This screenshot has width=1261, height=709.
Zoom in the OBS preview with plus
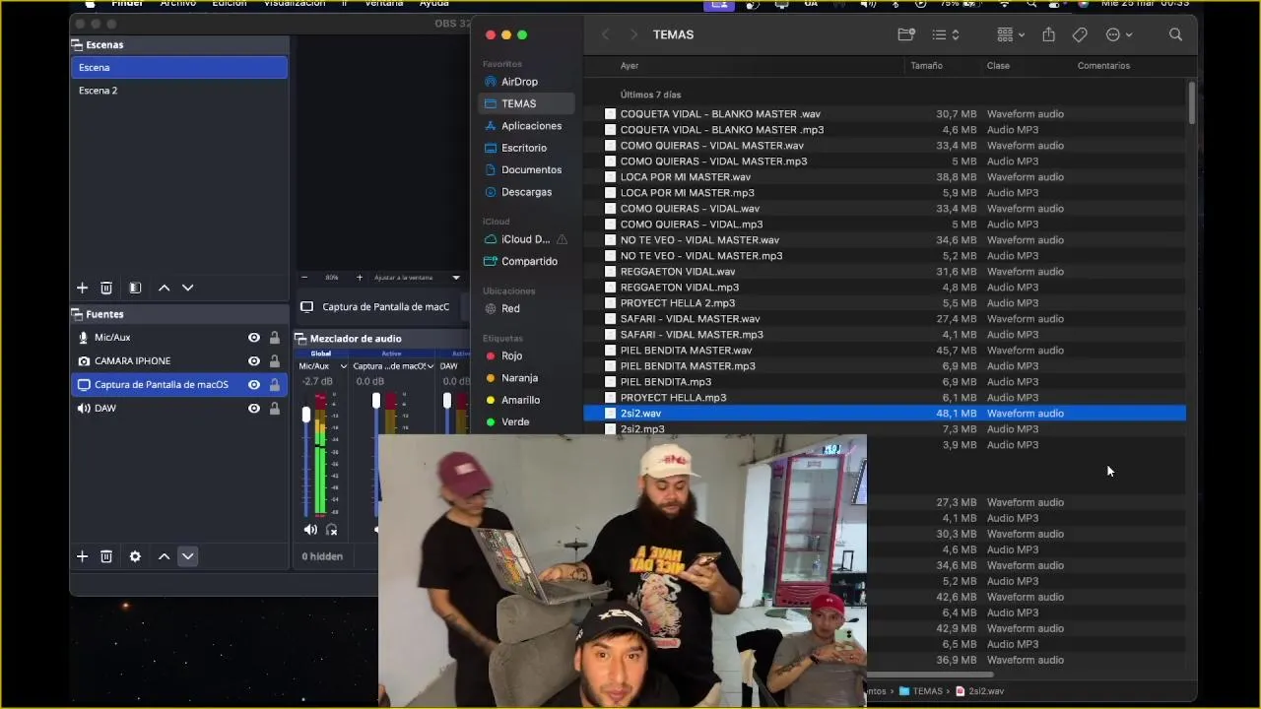point(360,278)
